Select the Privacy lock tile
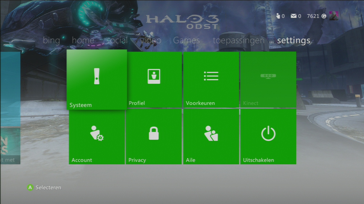 [x=154, y=137]
